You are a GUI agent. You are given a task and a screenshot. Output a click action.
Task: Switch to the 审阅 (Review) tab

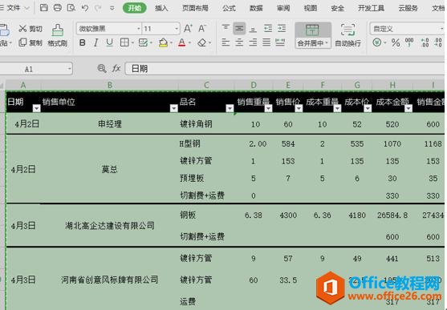click(x=283, y=8)
